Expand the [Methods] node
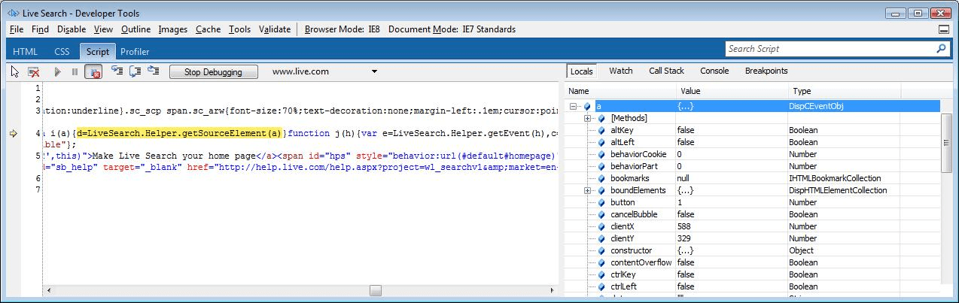The height and width of the screenshot is (303, 959). pos(588,118)
